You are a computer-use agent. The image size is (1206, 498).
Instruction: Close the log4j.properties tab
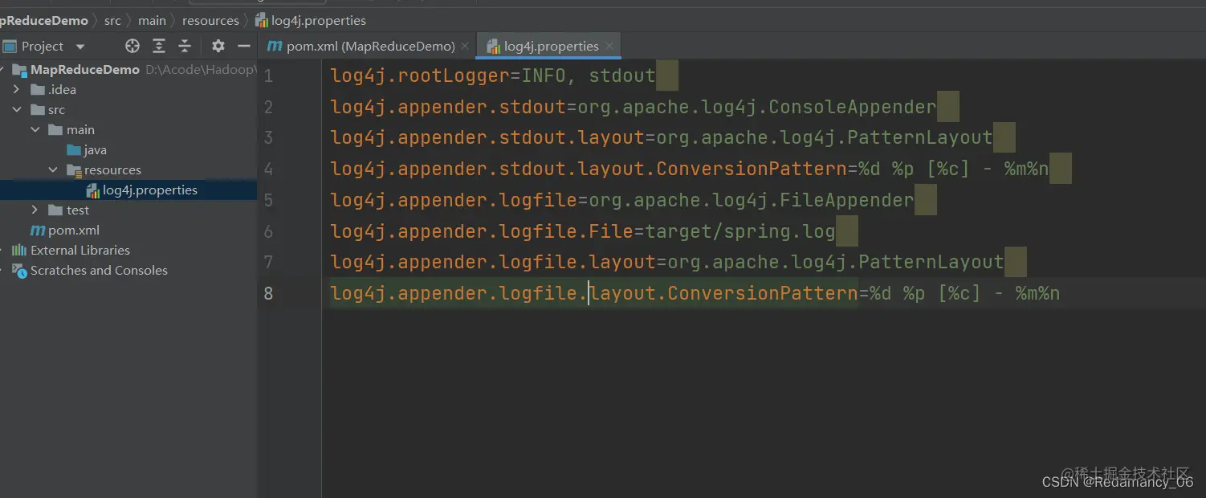pos(609,46)
